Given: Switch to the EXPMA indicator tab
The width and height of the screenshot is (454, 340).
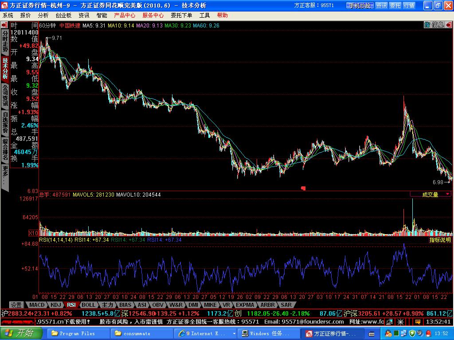Looking at the screenshot, I should coord(245,305).
